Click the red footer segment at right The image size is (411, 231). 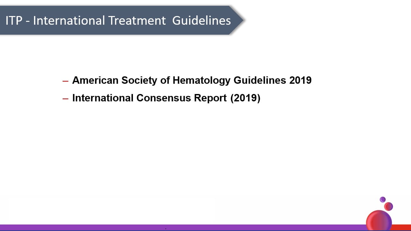point(401,227)
